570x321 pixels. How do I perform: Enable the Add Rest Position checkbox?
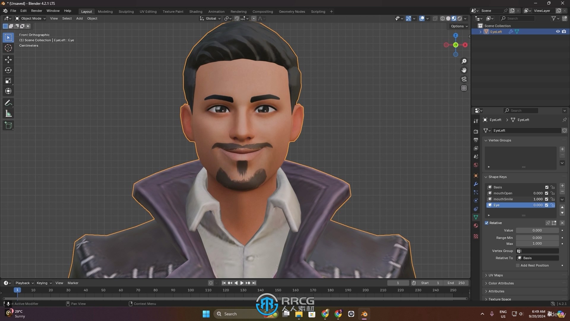(518, 265)
